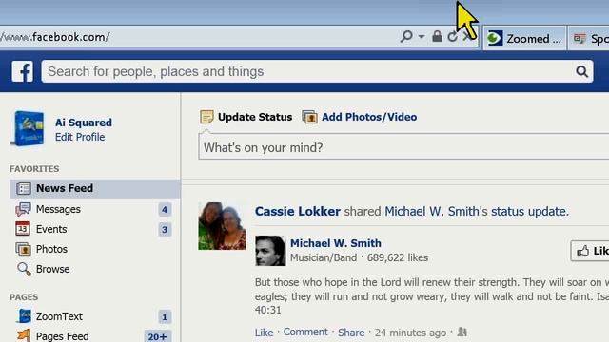
Task: Click the Musician/Band 689,622 likes text
Action: point(360,257)
